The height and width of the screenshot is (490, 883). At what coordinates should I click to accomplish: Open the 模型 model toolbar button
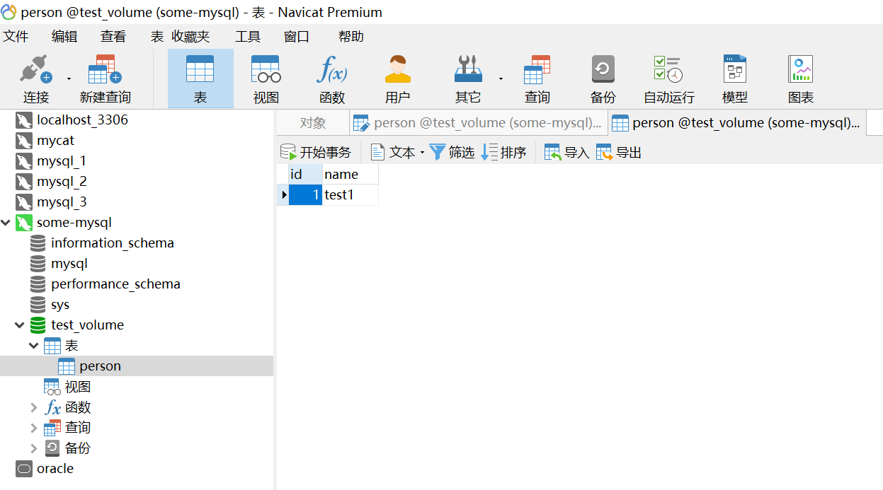pos(734,79)
